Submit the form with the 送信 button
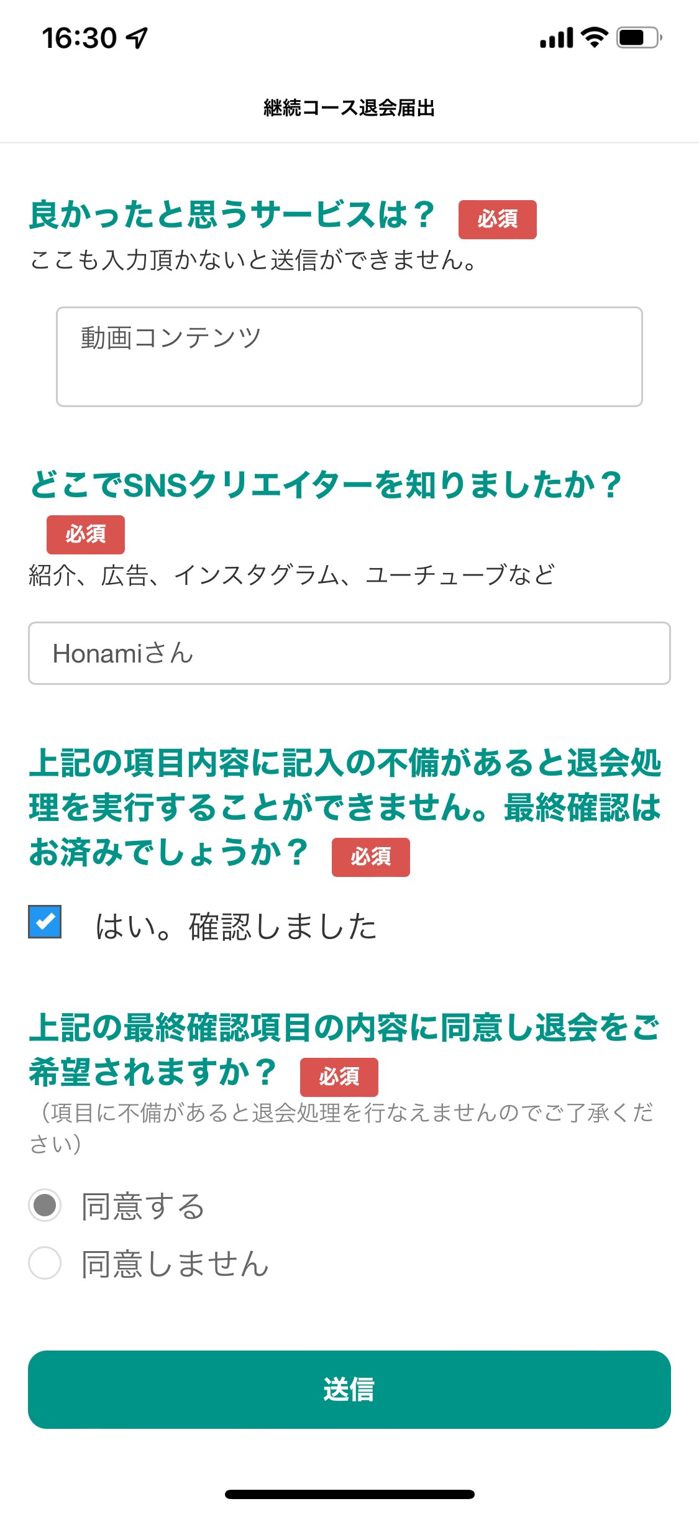 click(349, 1390)
